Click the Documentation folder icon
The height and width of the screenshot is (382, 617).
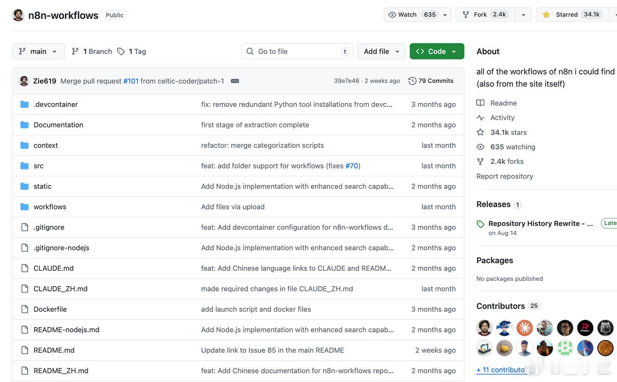[25, 125]
